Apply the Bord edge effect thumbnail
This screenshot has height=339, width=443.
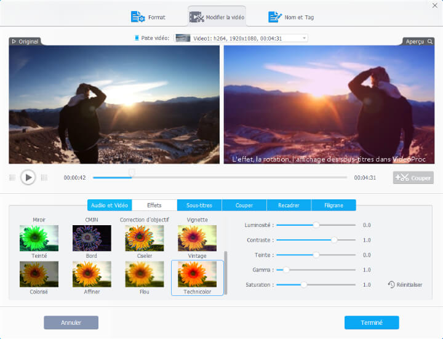point(92,238)
